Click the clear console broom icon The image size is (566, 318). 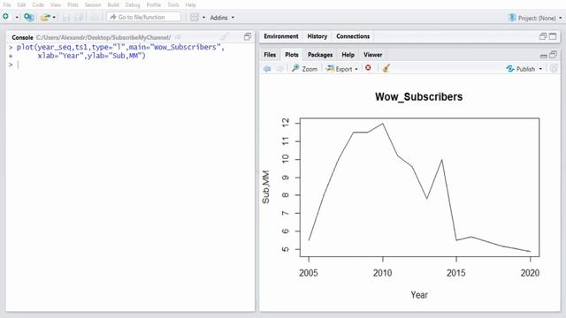224,37
